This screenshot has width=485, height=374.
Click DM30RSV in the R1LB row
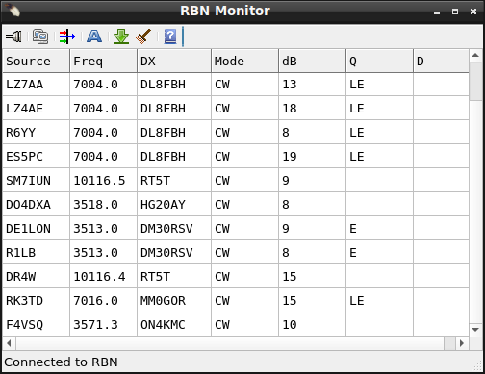(x=174, y=253)
